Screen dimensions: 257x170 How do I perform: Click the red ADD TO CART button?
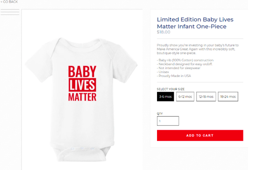[200, 135]
